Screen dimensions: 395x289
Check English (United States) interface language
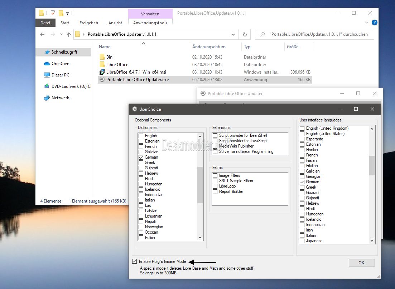pos(302,134)
